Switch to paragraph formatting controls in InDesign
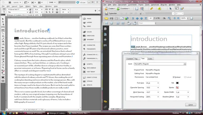This screenshot has width=203, height=115. pos(4,12)
